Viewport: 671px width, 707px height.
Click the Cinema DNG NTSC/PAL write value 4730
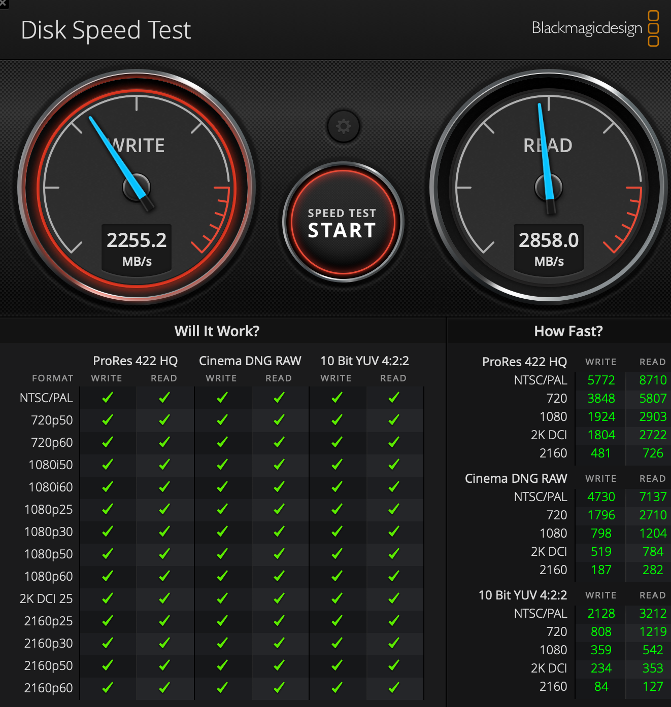coord(601,497)
